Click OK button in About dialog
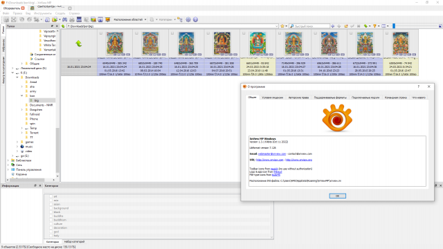The width and height of the screenshot is (443, 249). coord(337,196)
